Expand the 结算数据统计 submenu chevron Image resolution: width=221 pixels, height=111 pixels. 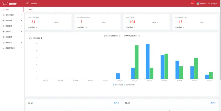click(x=21, y=48)
